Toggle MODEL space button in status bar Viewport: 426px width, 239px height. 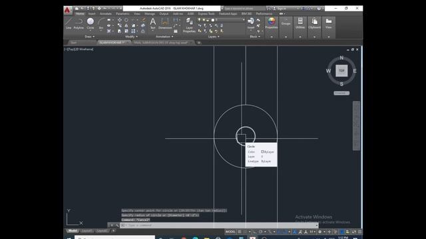click(x=230, y=232)
